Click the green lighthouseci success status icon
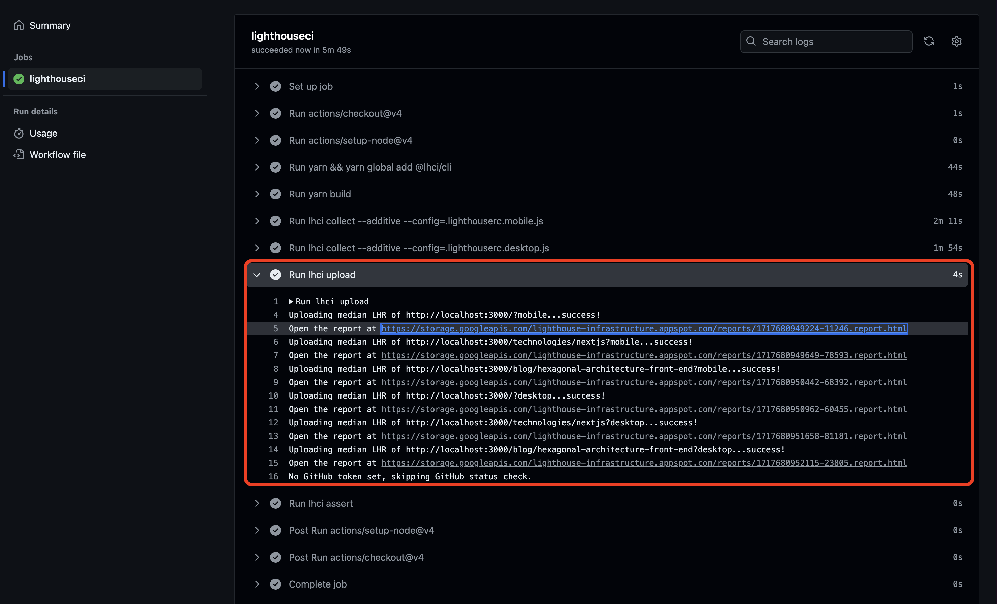The width and height of the screenshot is (997, 604). pyautogui.click(x=19, y=79)
